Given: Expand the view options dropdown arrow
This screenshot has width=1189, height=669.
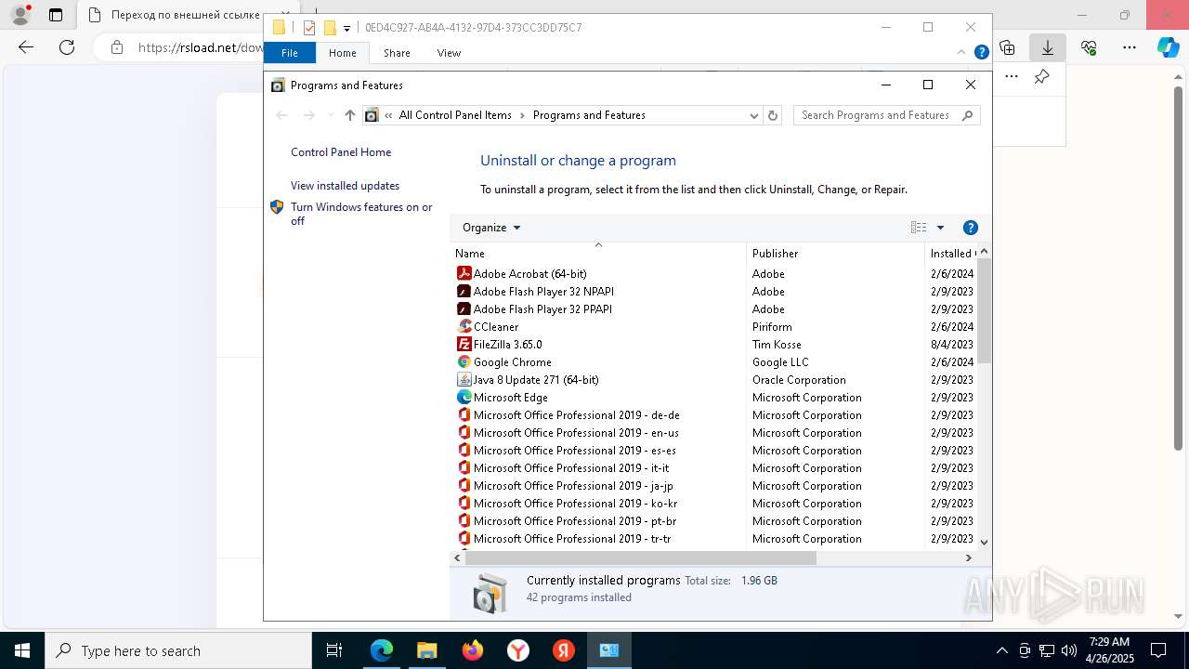Looking at the screenshot, I should (940, 228).
